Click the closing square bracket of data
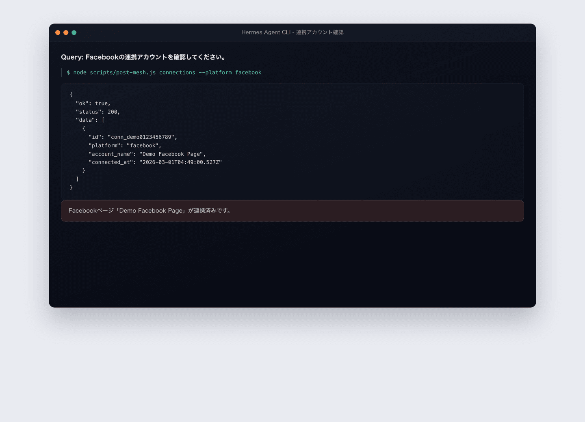The image size is (585, 422). coord(77,179)
